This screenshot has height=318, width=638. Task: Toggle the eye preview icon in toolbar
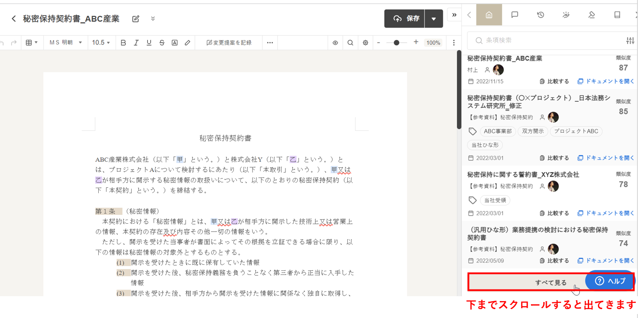(x=335, y=43)
